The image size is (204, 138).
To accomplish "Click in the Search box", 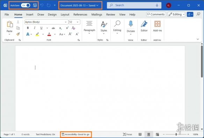I will pyautogui.click(x=134, y=5).
